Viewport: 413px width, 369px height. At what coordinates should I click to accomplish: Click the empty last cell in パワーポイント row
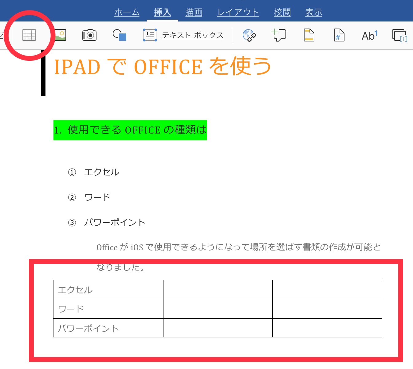click(327, 328)
